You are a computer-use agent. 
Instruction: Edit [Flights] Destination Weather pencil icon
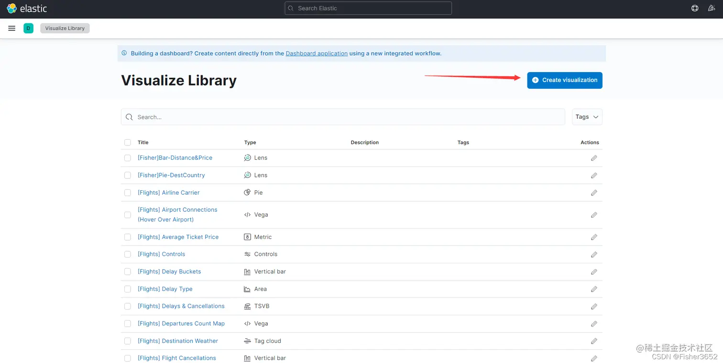pyautogui.click(x=594, y=341)
